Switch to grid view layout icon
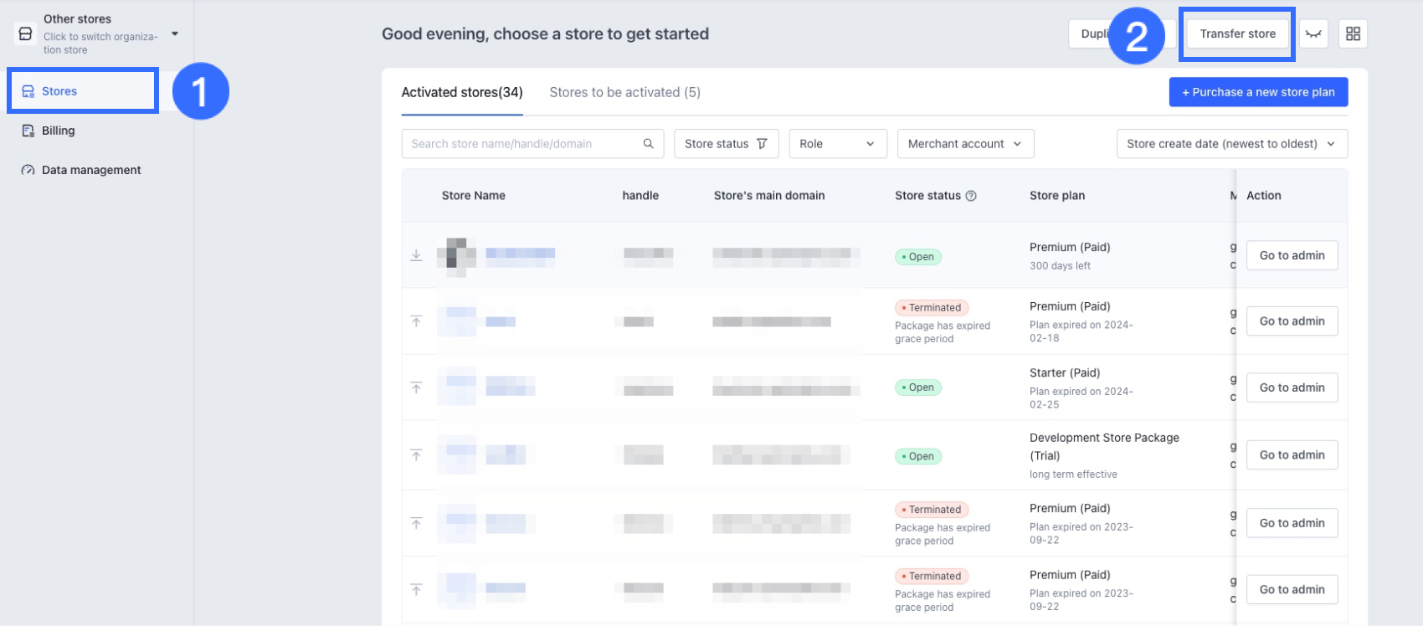Screen dimensions: 1423x626 (1353, 33)
